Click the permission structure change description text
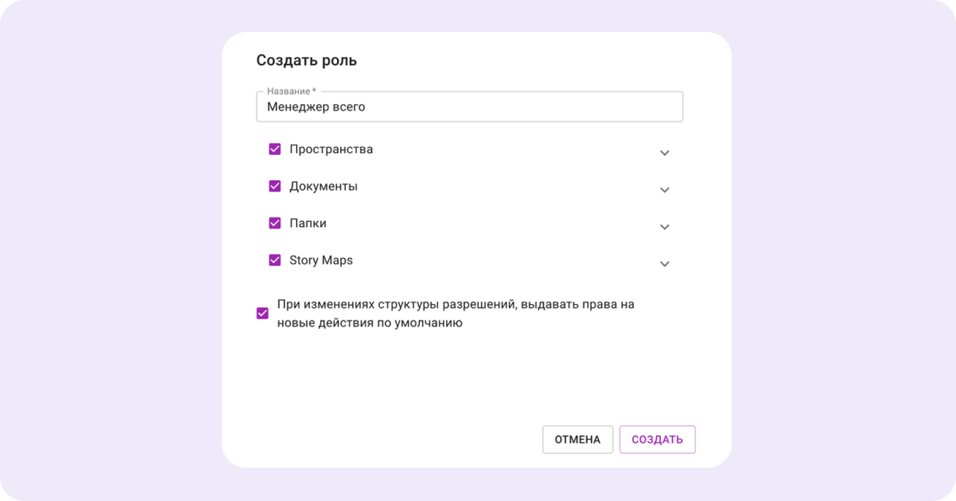Viewport: 956px width, 501px height. point(455,313)
